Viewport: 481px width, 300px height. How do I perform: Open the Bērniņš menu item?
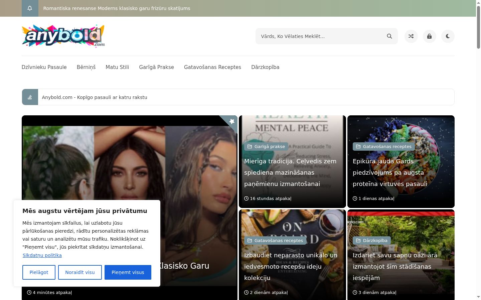coord(86,67)
